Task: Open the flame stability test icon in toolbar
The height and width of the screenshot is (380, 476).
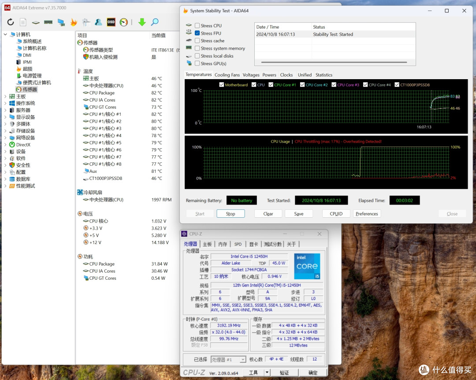Action: (x=74, y=22)
